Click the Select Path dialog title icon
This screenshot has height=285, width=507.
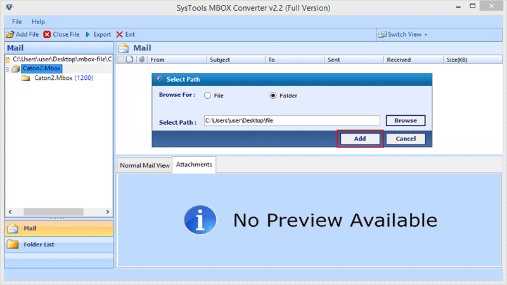pyautogui.click(x=158, y=79)
